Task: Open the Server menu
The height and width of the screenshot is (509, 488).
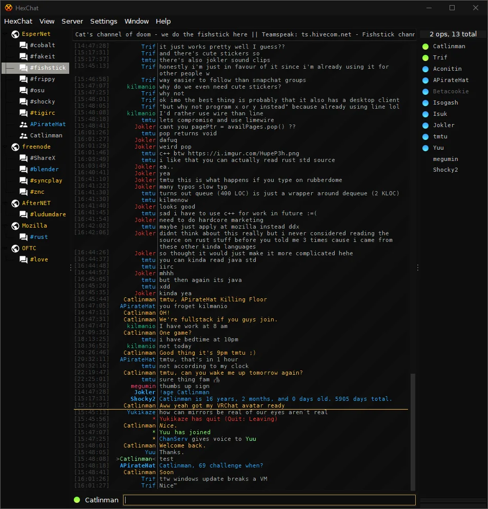Action: [72, 22]
